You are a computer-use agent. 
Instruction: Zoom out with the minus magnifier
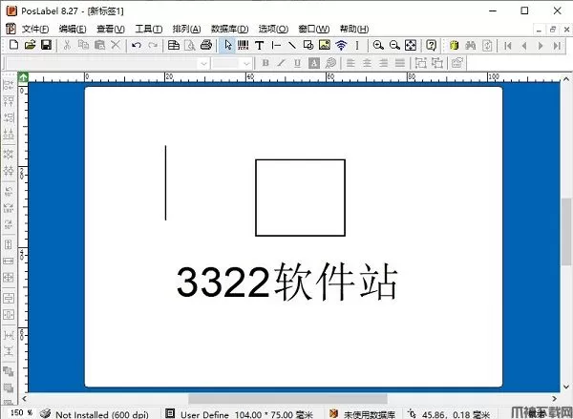click(x=394, y=45)
